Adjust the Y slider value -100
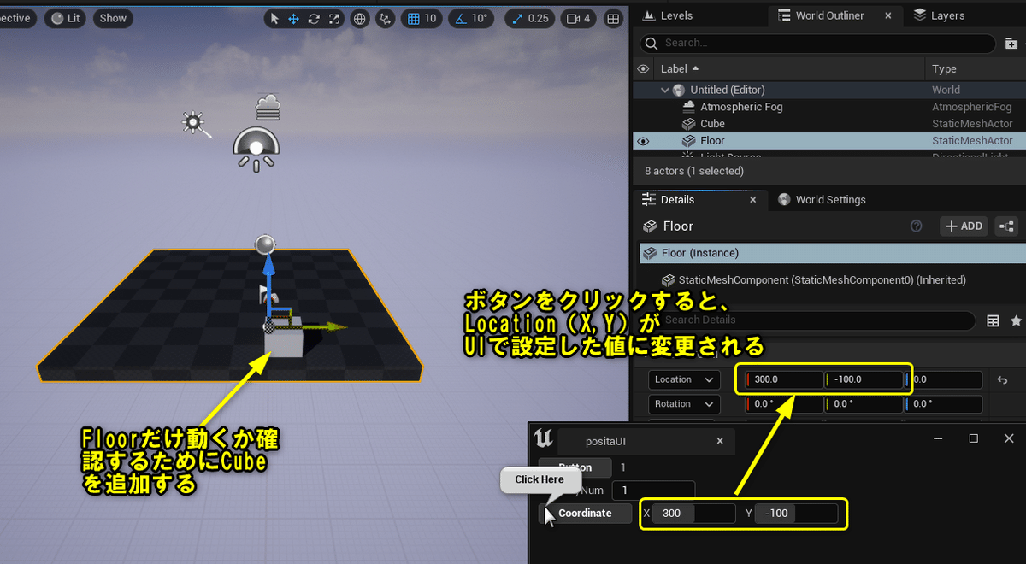Image resolution: width=1026 pixels, height=564 pixels. click(x=796, y=514)
